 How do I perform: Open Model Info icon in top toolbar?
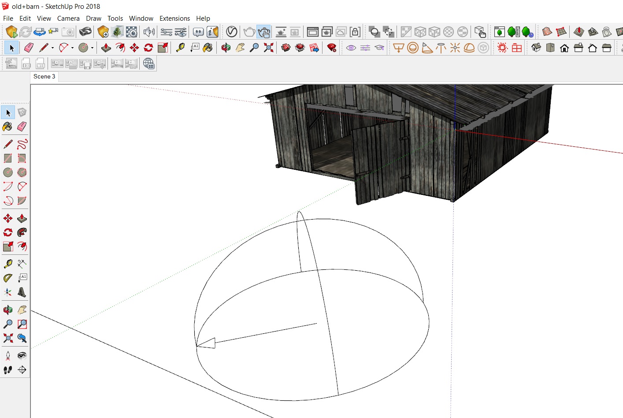click(213, 32)
